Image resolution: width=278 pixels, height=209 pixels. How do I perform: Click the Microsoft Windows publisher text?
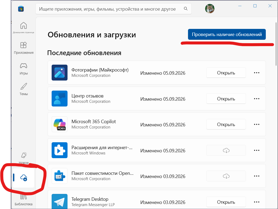point(88,153)
